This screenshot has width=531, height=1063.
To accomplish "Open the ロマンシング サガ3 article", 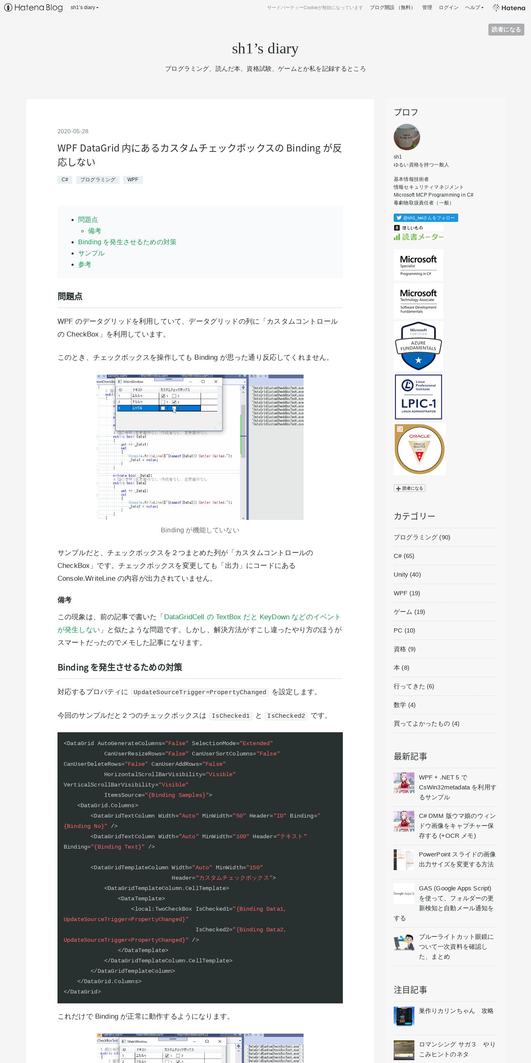I will (457, 1049).
